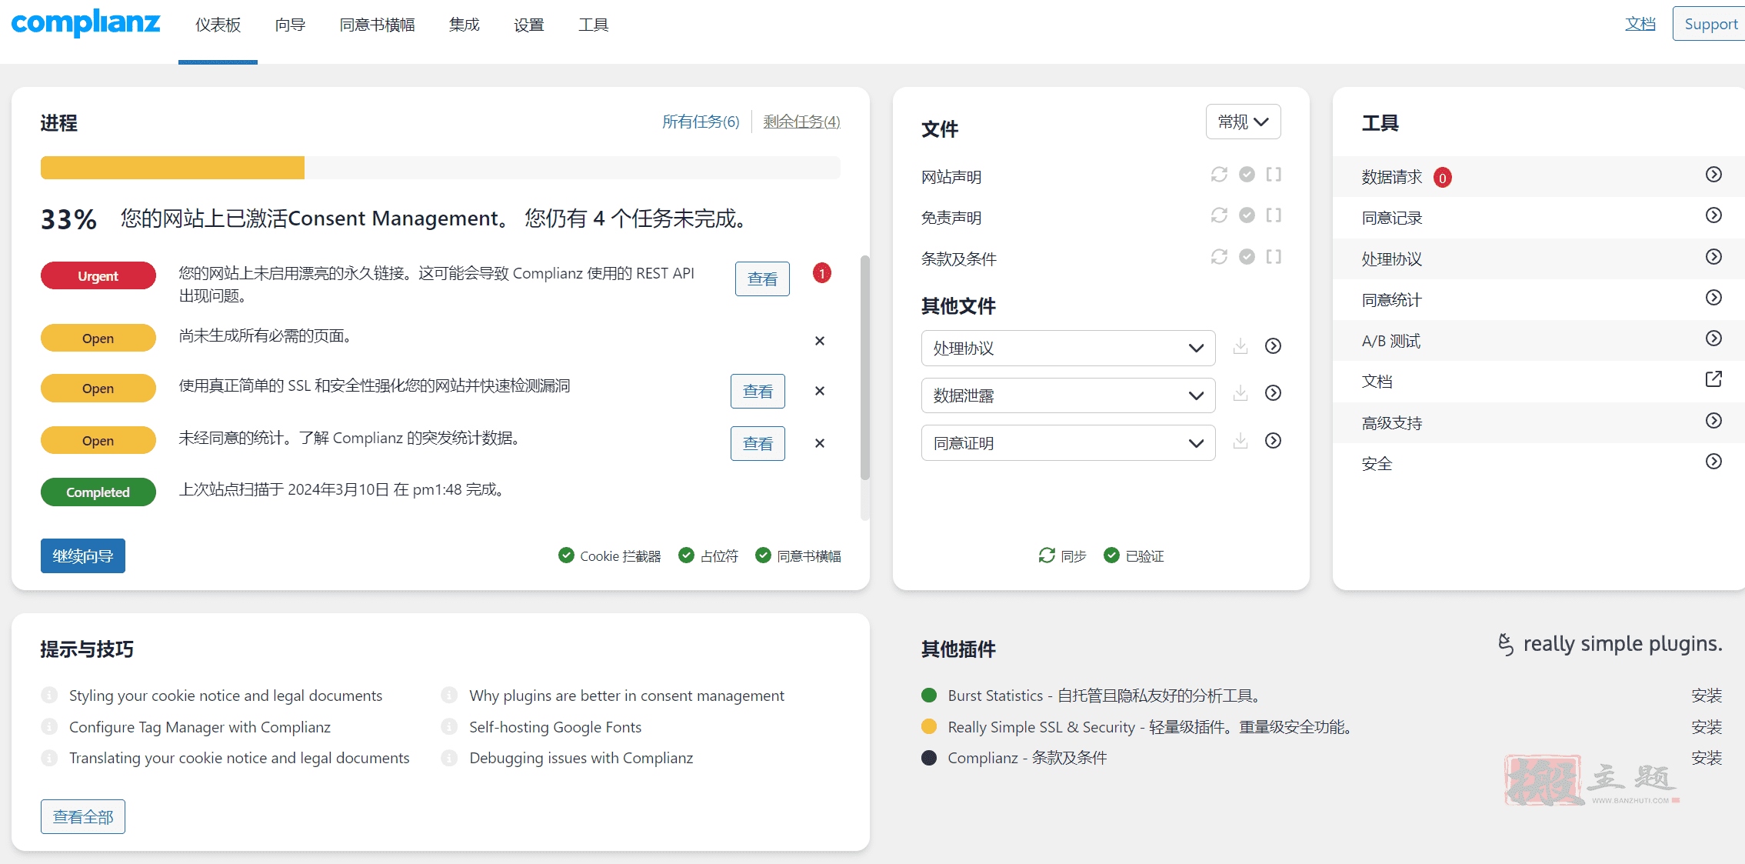Open 同意记录 tool via its arrow icon
This screenshot has height=864, width=1745.
[x=1713, y=215]
